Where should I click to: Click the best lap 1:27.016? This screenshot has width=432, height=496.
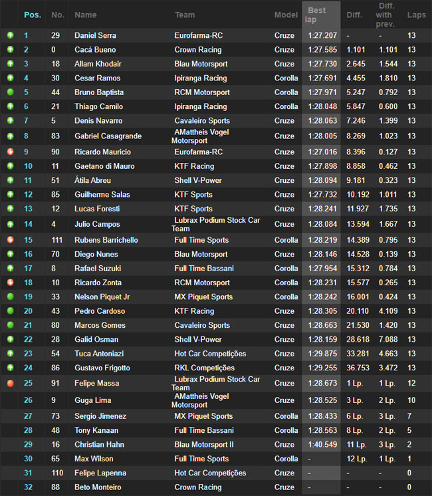point(322,152)
